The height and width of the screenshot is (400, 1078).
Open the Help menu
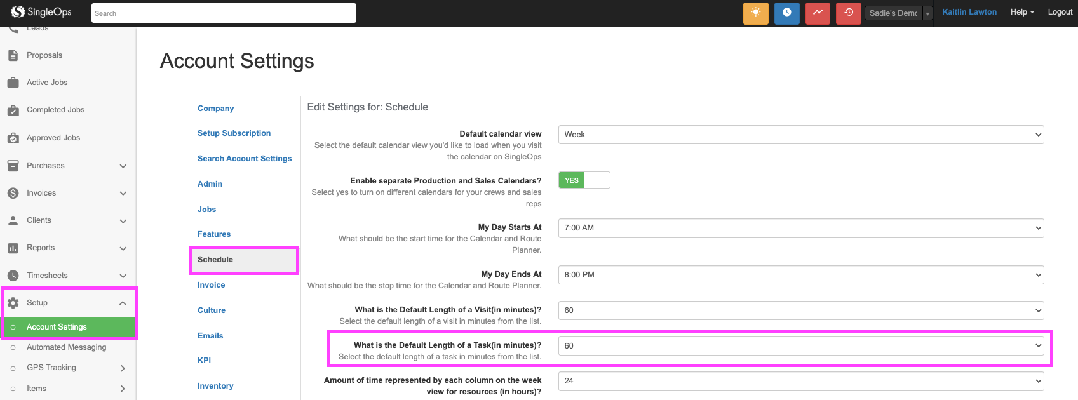1021,12
